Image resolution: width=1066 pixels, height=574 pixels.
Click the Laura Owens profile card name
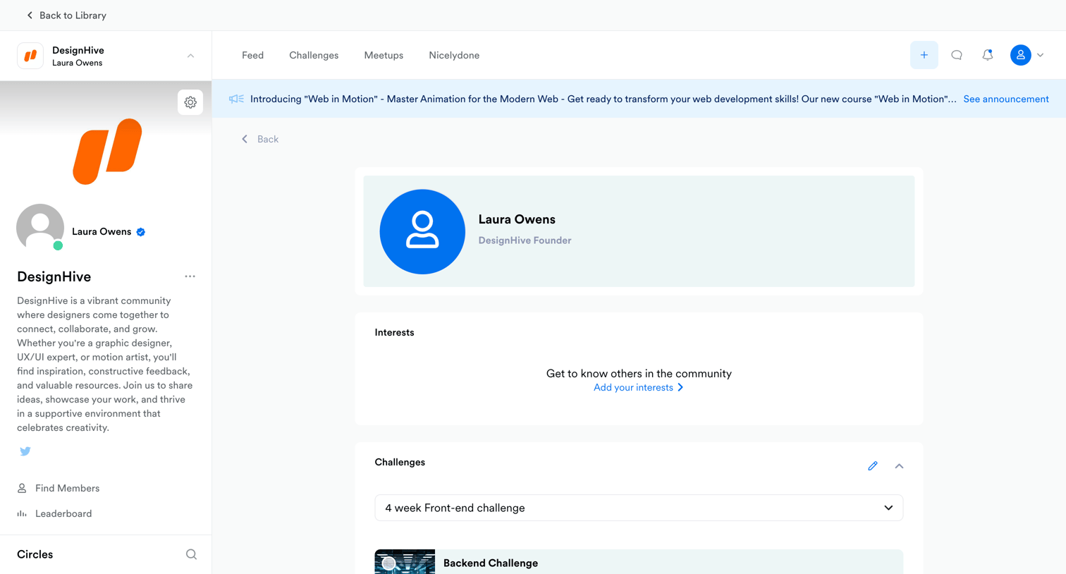tap(517, 219)
